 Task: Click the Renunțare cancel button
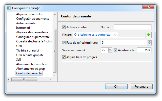click(141, 87)
